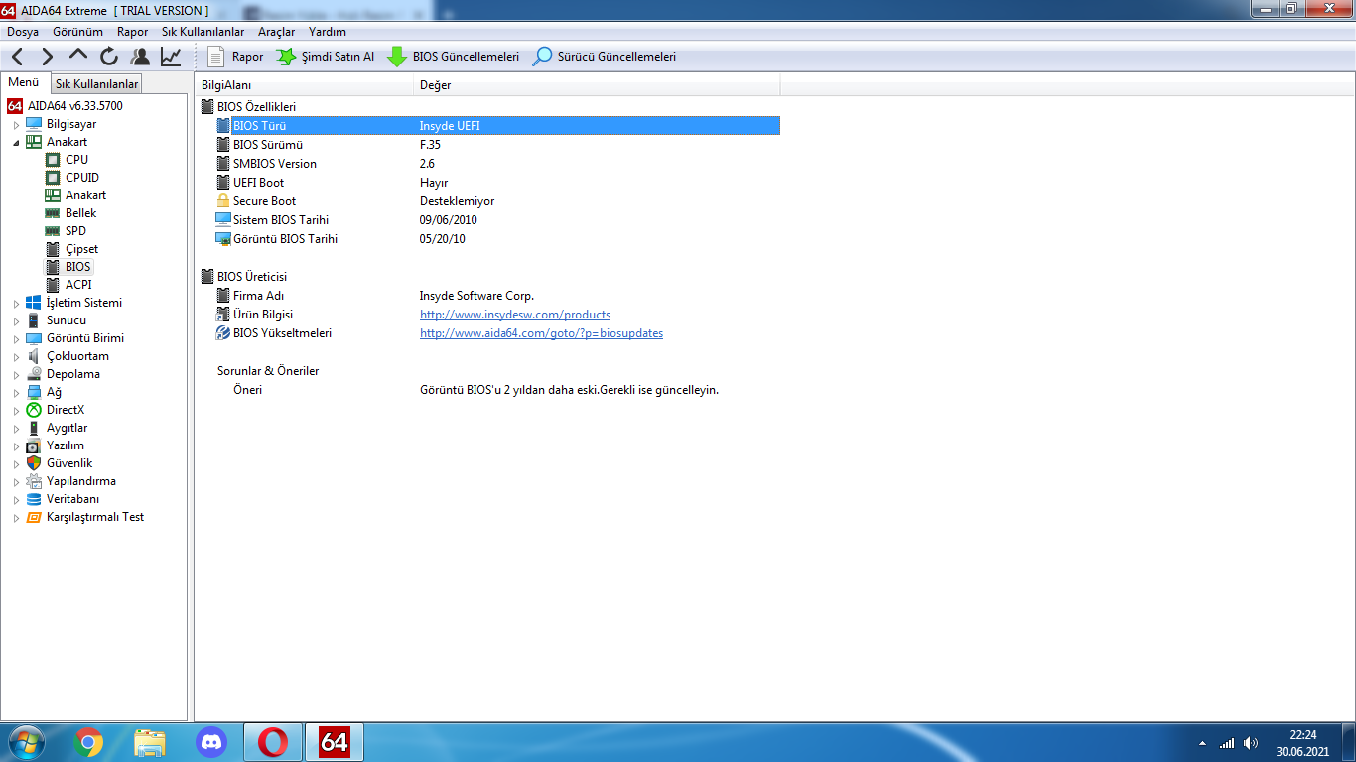The height and width of the screenshot is (762, 1356).
Task: Open the Yardım menu
Action: (328, 32)
